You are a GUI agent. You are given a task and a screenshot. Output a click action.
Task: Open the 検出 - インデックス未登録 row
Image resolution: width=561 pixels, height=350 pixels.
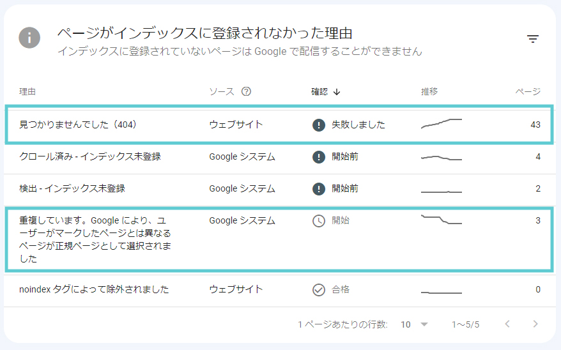[x=72, y=188]
